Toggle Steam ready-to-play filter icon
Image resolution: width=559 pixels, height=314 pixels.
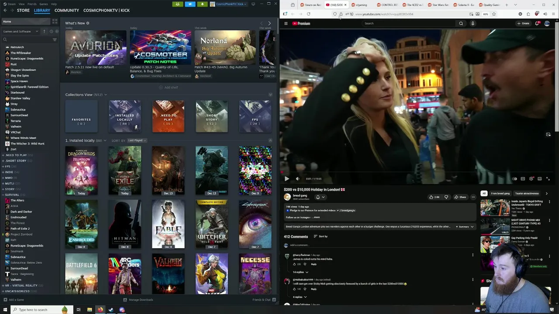(x=57, y=31)
